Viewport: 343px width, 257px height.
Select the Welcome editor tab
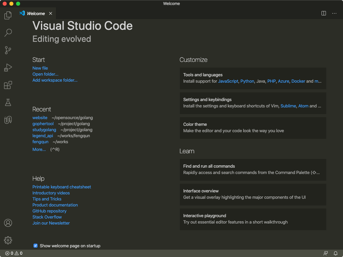(36, 13)
